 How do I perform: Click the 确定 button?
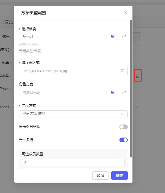119,176
